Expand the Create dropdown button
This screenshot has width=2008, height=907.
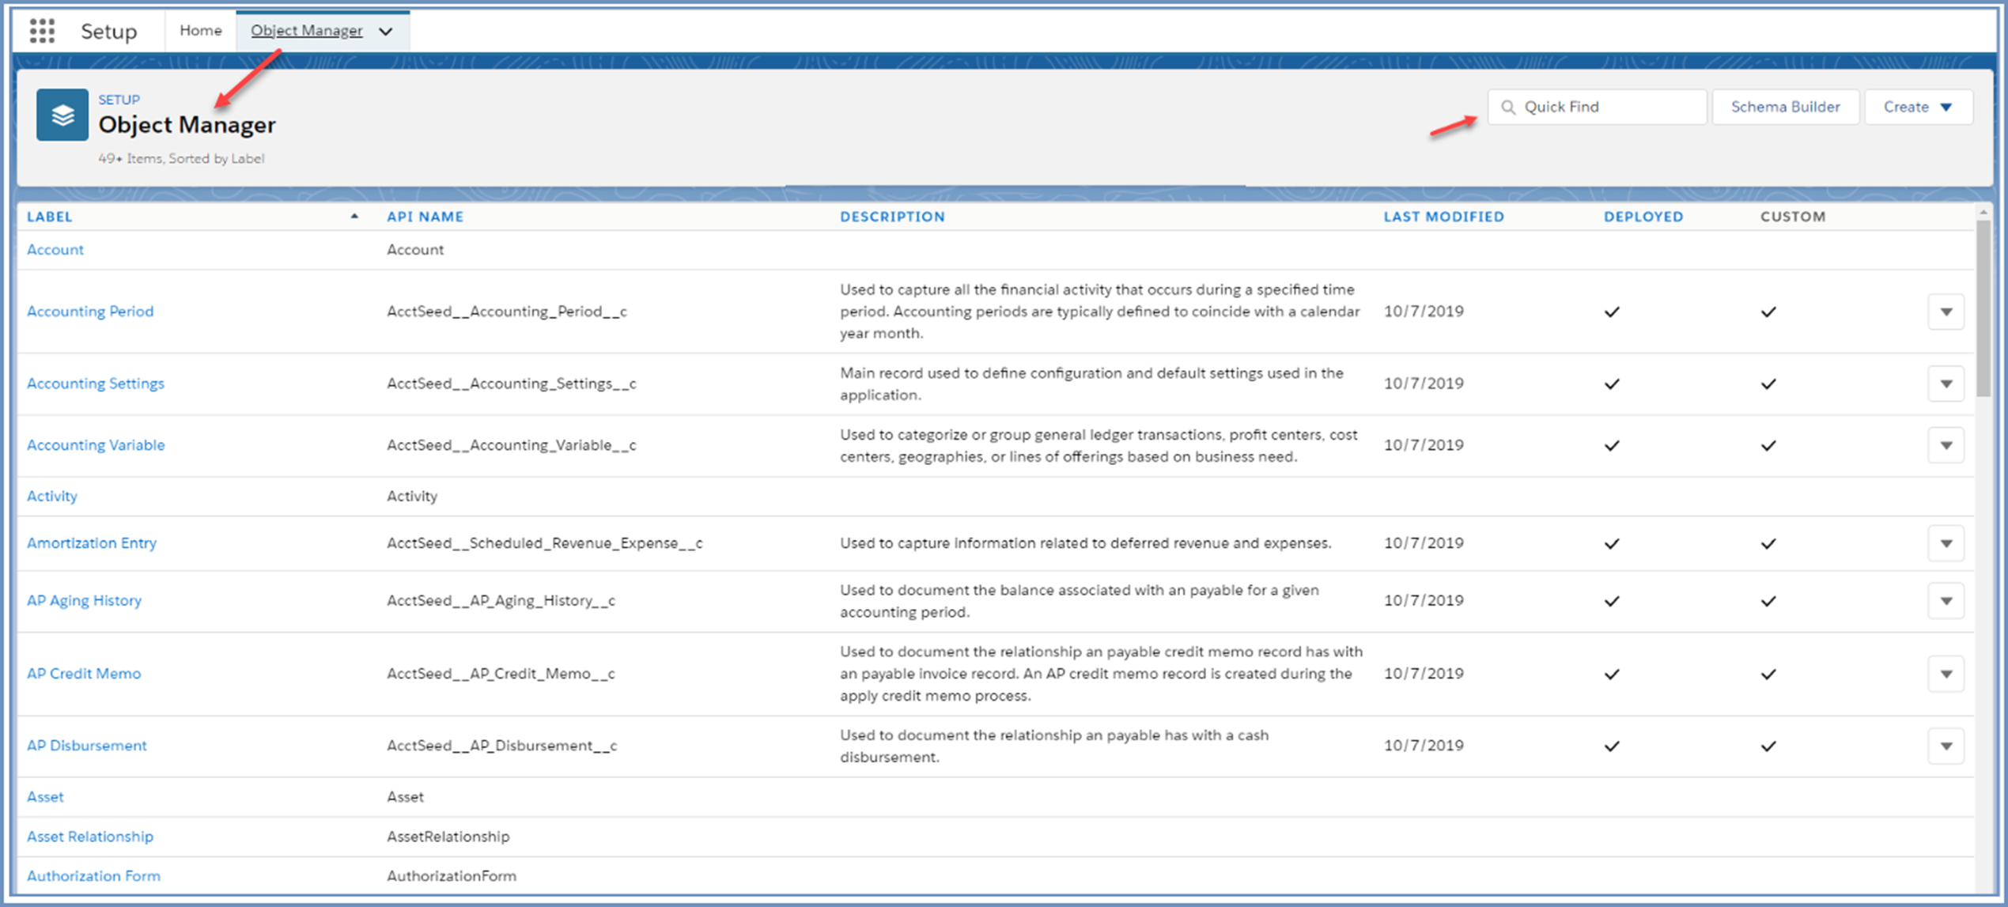point(1918,107)
